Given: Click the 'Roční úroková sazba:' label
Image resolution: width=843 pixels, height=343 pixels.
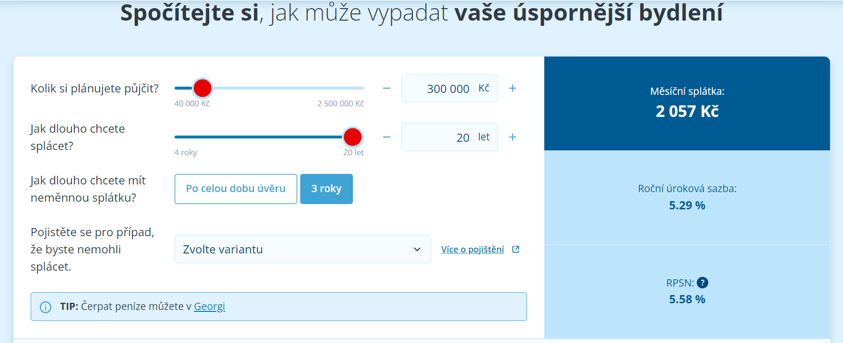Looking at the screenshot, I should coord(687,189).
